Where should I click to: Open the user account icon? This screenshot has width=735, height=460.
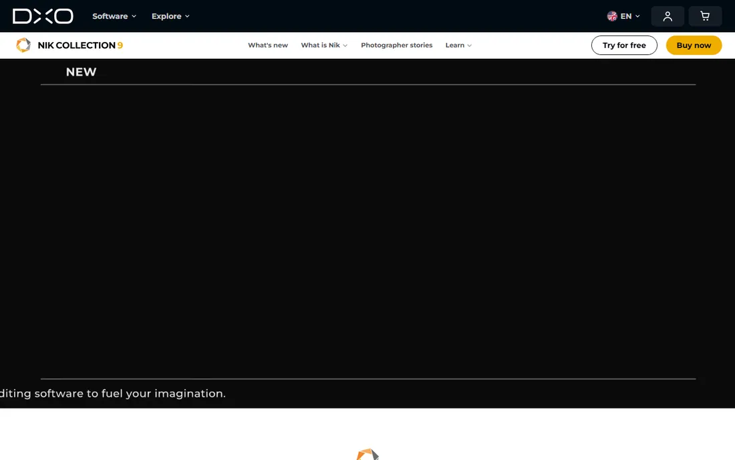tap(668, 17)
